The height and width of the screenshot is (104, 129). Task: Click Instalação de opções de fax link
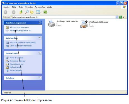point(20,30)
